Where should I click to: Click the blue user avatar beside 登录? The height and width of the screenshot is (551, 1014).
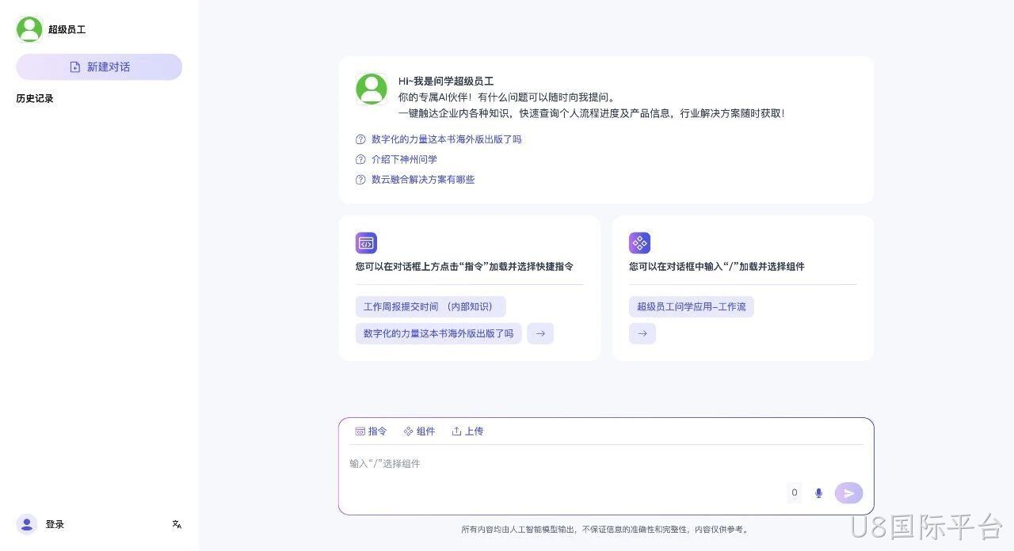tap(27, 524)
